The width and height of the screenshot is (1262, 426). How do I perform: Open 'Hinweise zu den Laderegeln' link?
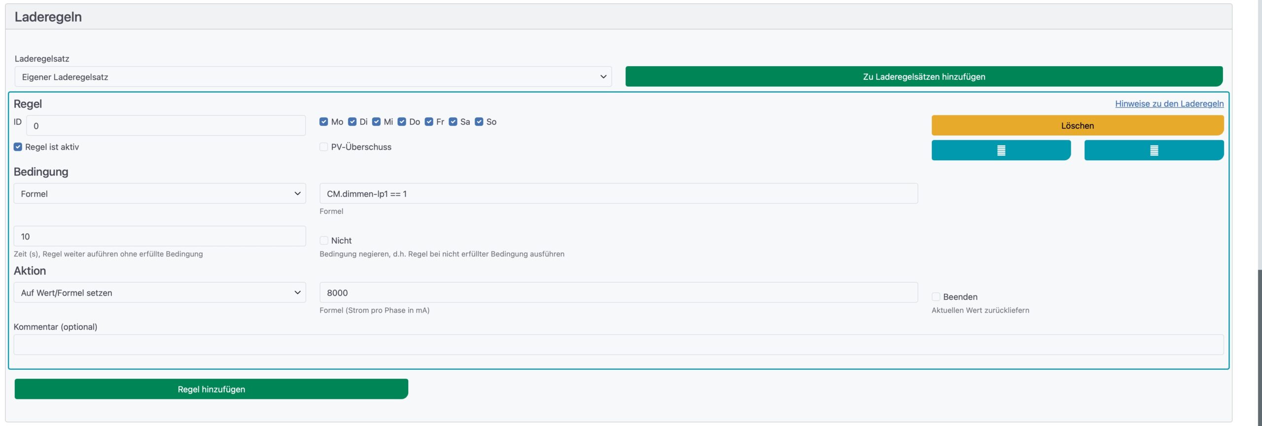pyautogui.click(x=1169, y=104)
